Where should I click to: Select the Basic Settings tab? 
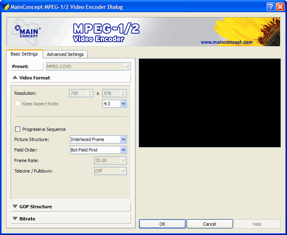click(x=24, y=54)
